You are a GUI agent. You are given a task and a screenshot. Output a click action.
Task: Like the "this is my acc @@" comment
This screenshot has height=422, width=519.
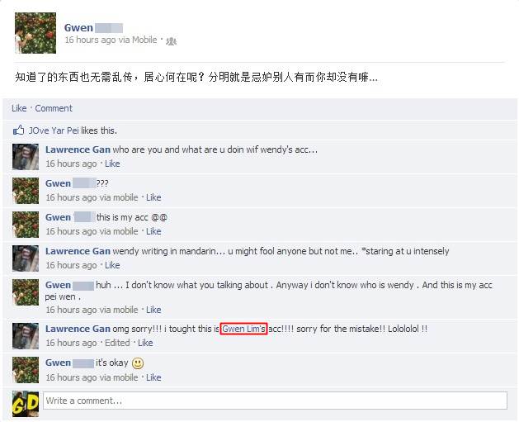[x=153, y=231]
